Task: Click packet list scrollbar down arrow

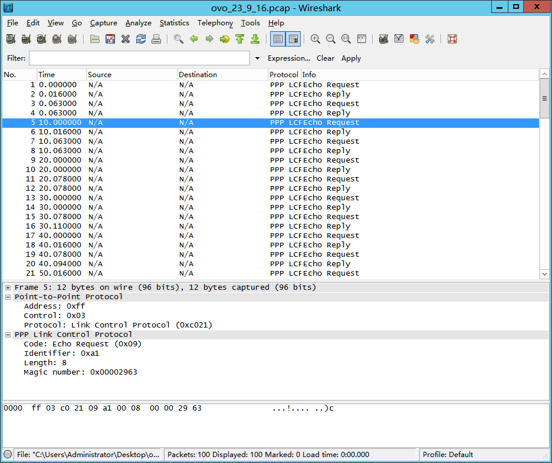Action: click(x=544, y=274)
